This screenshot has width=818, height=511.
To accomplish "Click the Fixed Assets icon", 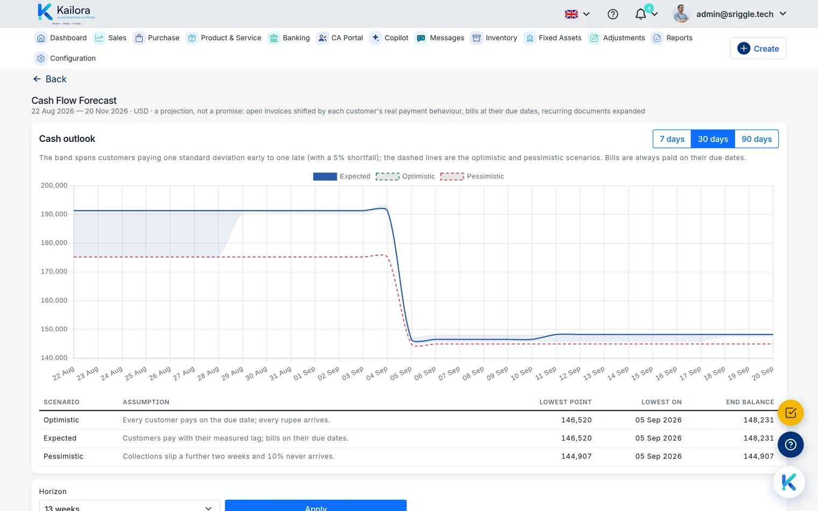I will click(530, 38).
